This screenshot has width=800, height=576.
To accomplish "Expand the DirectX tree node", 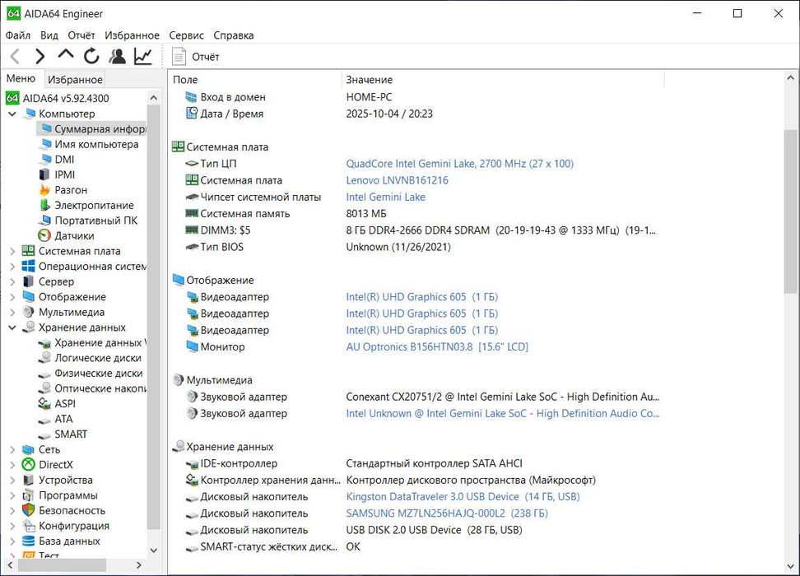I will coord(12,465).
